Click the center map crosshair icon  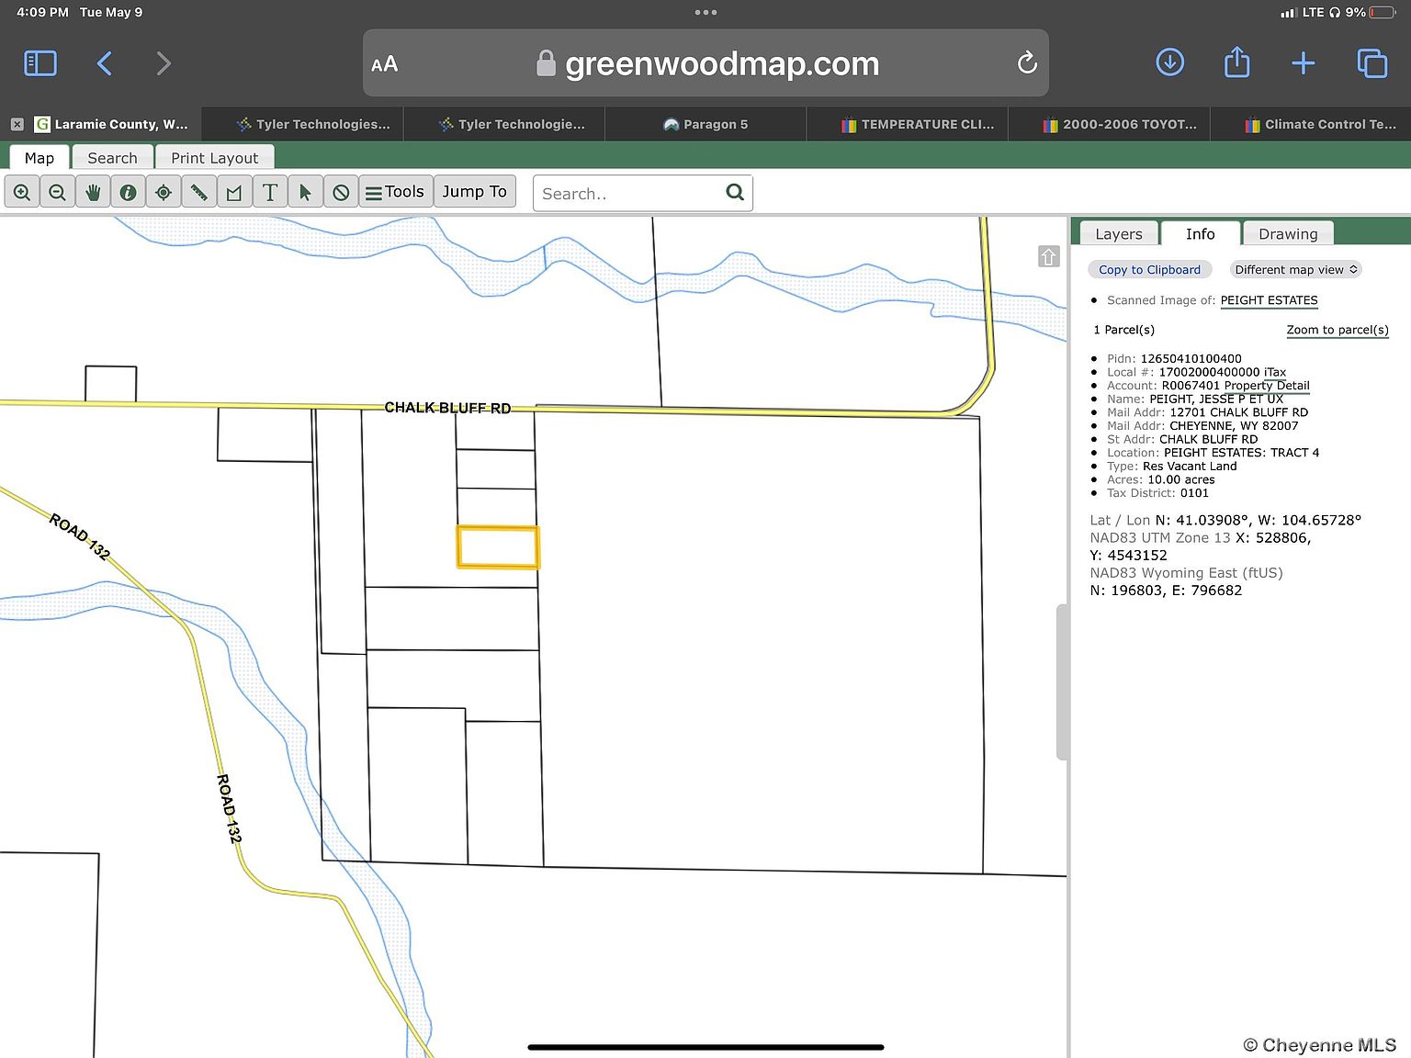pyautogui.click(x=164, y=191)
